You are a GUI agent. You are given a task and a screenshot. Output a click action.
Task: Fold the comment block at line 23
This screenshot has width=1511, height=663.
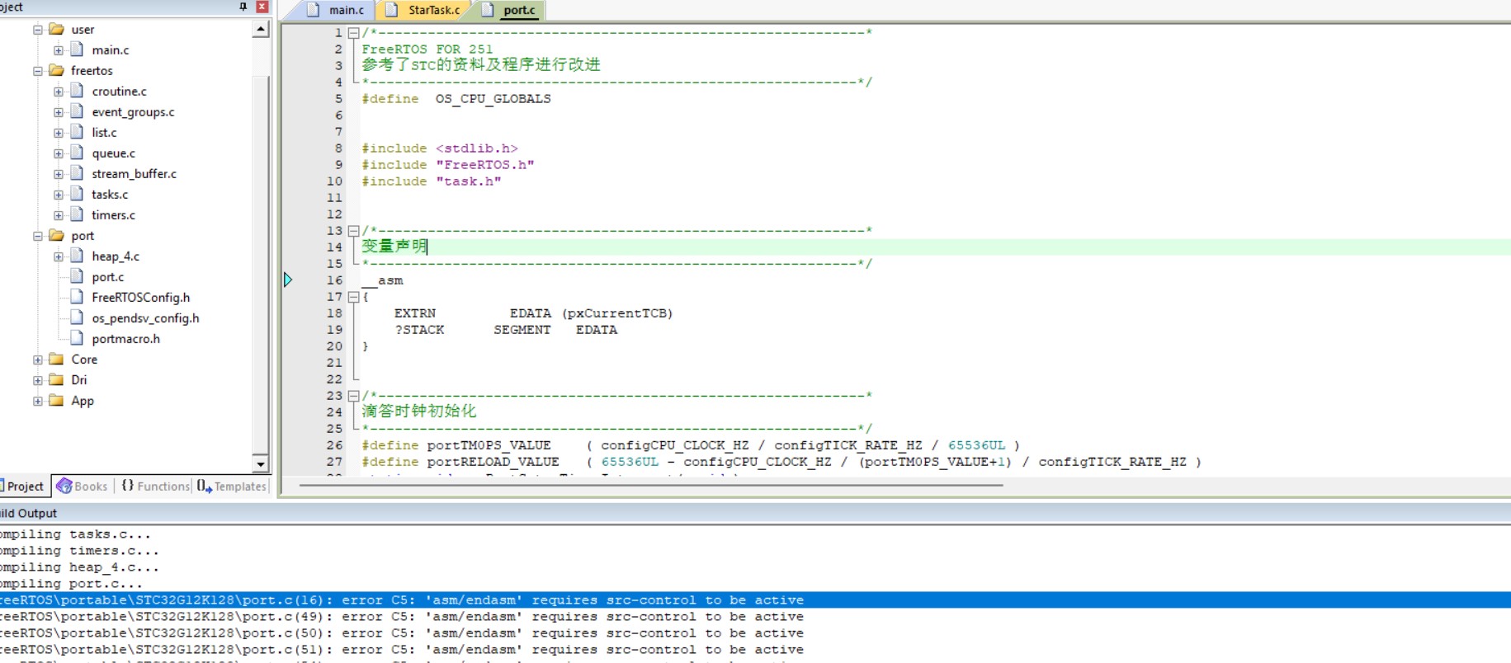(x=353, y=396)
